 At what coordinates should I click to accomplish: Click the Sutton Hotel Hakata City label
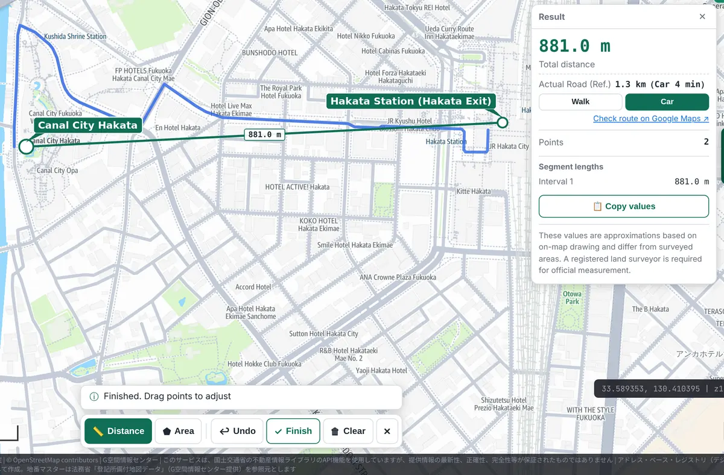[x=323, y=334]
